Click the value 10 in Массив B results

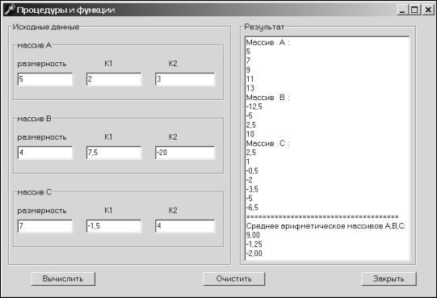pos(250,134)
